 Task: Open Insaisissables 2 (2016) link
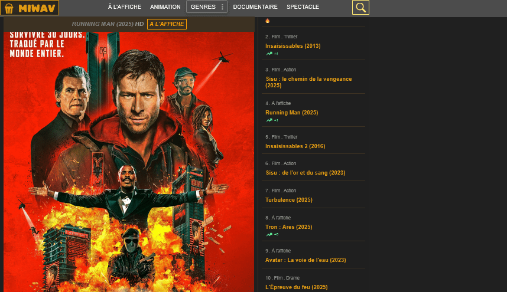coord(295,146)
